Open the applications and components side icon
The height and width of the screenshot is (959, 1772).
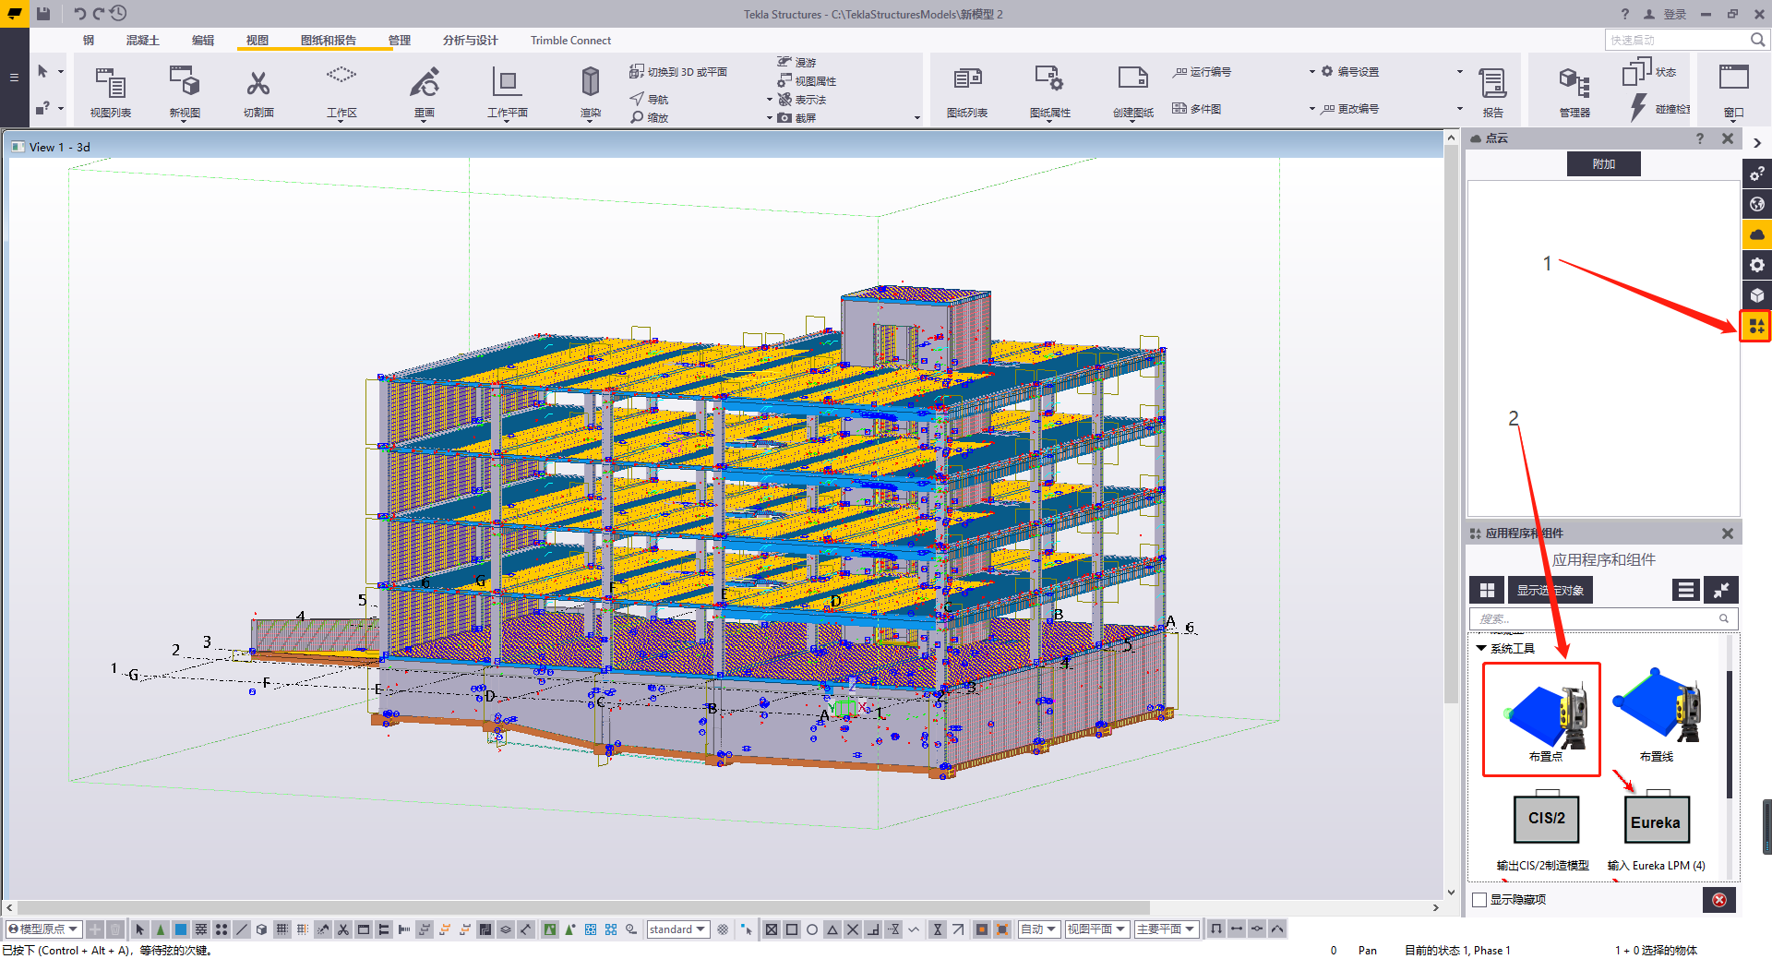pos(1756,326)
